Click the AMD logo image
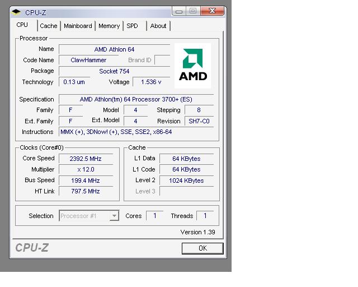Image resolution: width=358 pixels, height=287 pixels. (x=192, y=66)
